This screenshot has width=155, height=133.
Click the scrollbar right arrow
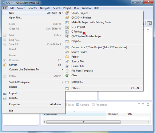[149, 122]
